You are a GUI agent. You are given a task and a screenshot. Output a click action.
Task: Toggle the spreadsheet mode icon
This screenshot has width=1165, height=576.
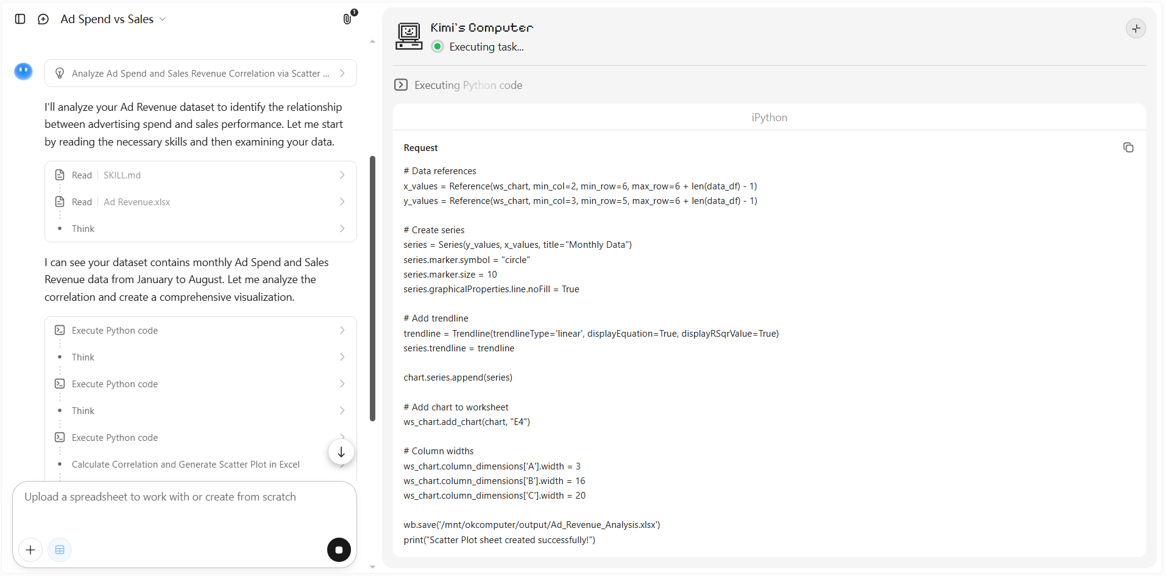point(60,550)
